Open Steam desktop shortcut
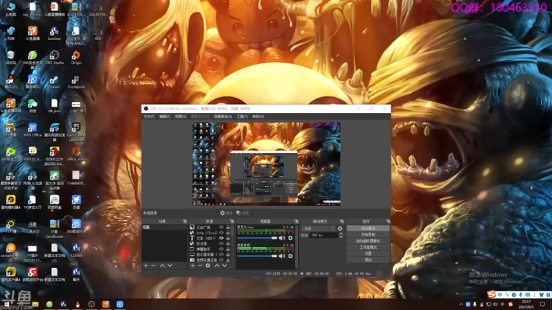Viewport: 552px width, 310px height. click(x=55, y=82)
